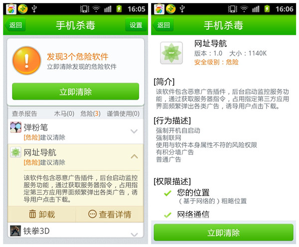Tap the 网址导航 app icon in list

[15, 152]
